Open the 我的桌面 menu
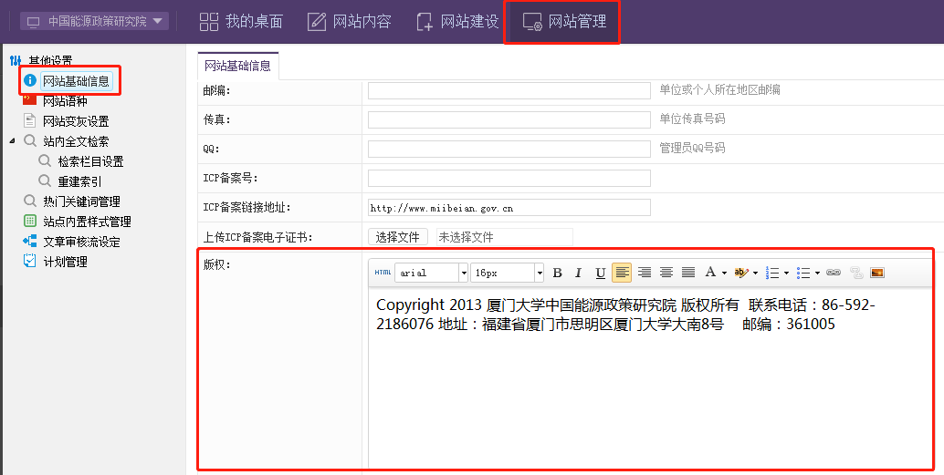The image size is (944, 475). coord(242,21)
